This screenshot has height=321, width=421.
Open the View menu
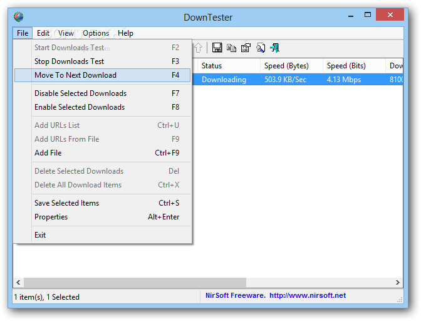[x=66, y=33]
